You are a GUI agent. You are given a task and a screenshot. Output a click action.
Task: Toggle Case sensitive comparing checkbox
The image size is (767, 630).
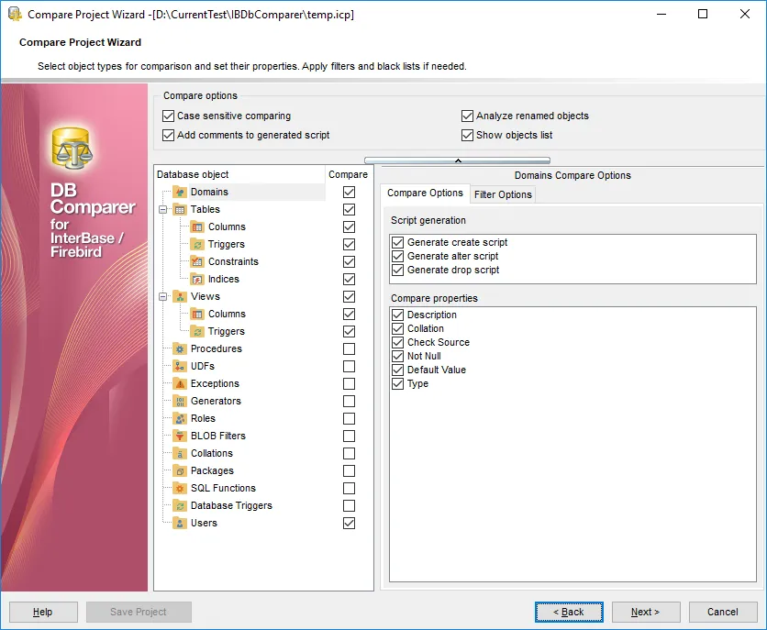click(x=168, y=116)
